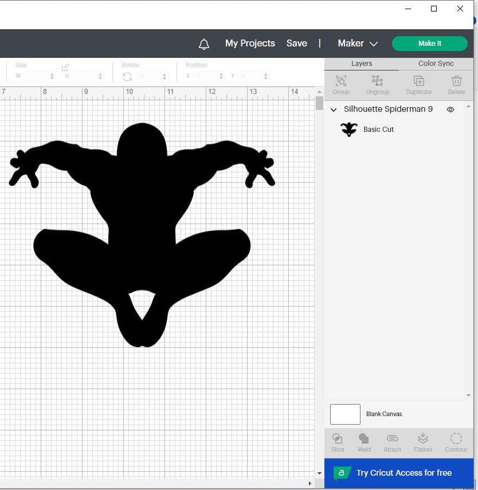
Task: Click the canvas scroll down arrow
Action: [319, 473]
